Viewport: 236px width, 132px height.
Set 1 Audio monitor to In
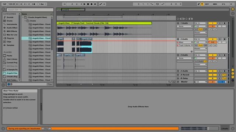click(196, 29)
